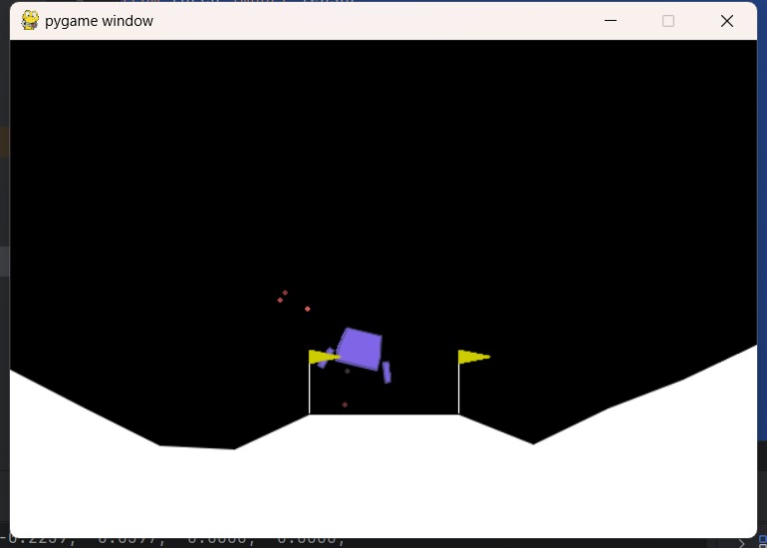Click the purple lunar lander body
Image resolution: width=767 pixels, height=548 pixels.
click(360, 349)
